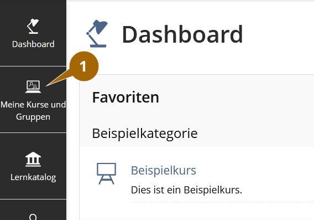Click the dotted separator below the course description

pos(222,202)
